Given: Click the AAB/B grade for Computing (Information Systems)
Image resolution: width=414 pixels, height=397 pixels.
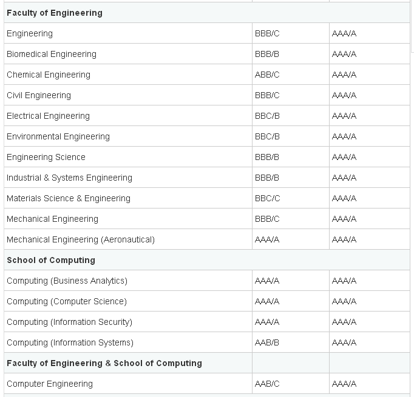Looking at the screenshot, I should point(267,342).
